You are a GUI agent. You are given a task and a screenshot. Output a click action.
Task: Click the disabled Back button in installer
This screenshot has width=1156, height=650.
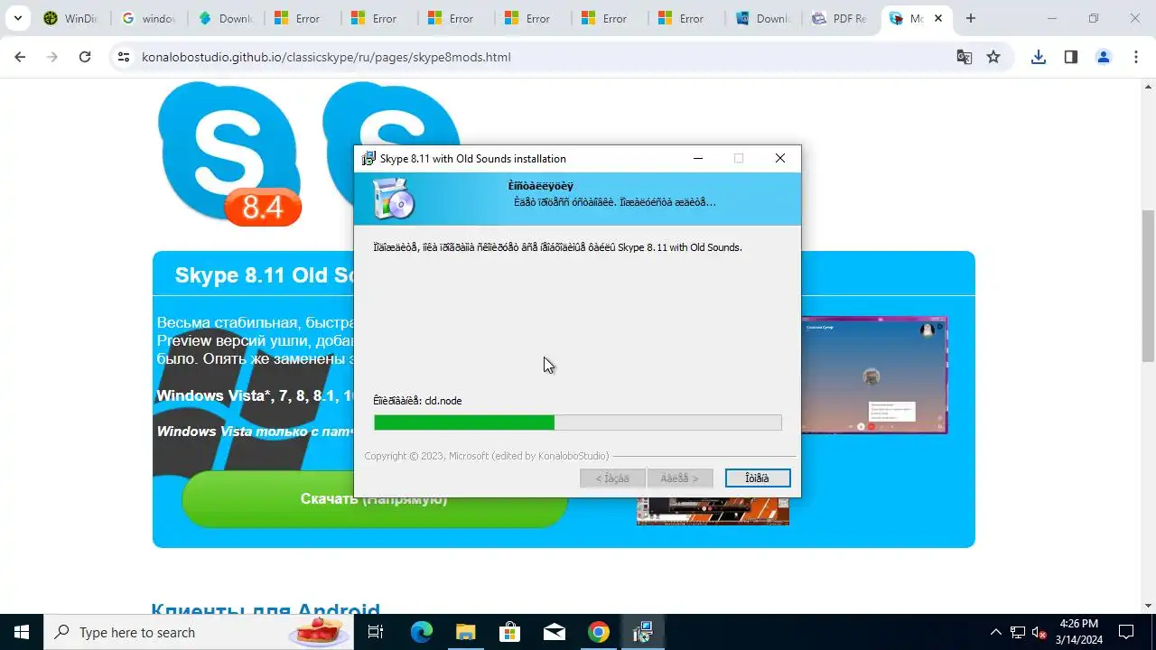612,478
